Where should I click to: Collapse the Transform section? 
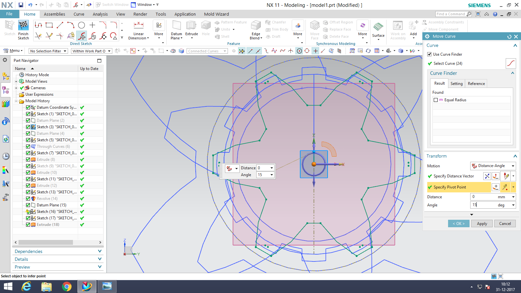coord(515,156)
